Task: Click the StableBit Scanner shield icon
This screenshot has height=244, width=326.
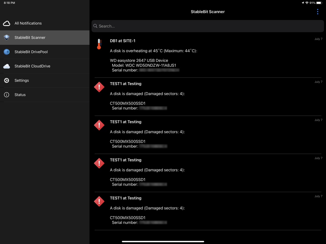Action: click(7, 37)
